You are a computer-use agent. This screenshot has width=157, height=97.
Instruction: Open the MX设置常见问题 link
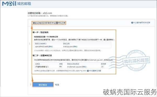[95, 71]
